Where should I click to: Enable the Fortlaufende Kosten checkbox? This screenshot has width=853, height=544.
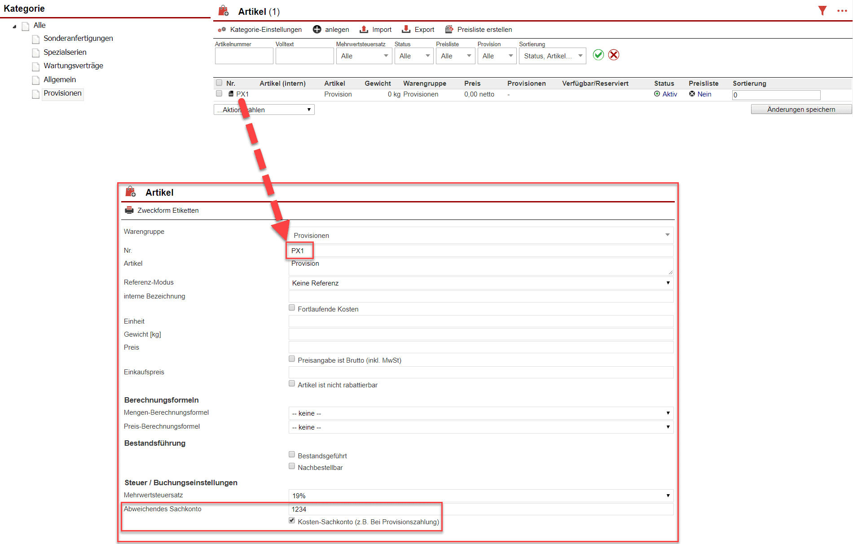[292, 308]
